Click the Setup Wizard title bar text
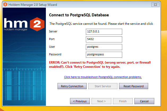 33,5
